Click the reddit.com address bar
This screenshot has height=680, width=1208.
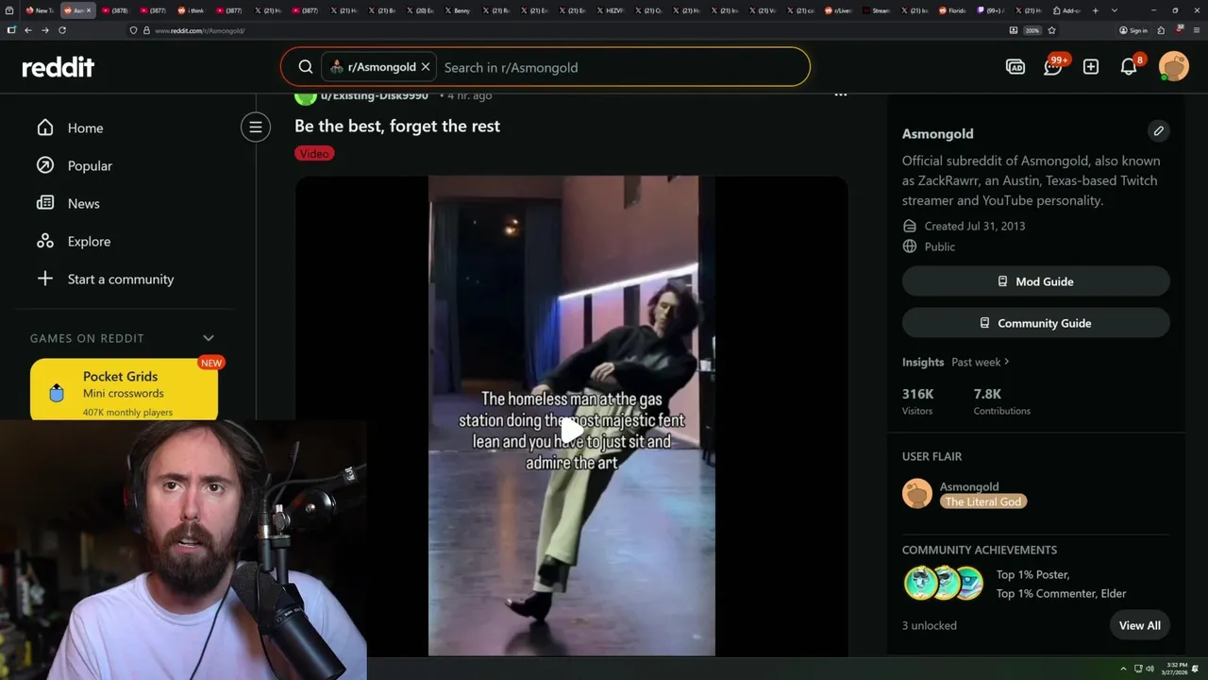coord(566,30)
